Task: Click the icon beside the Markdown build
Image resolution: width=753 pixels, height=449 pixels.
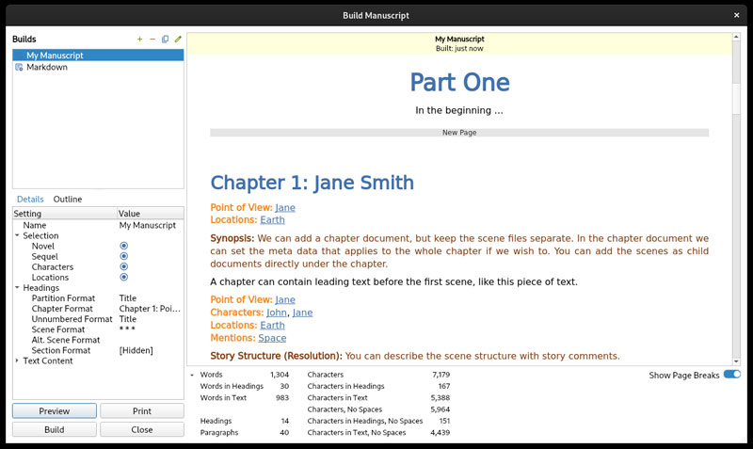Action: [x=19, y=67]
